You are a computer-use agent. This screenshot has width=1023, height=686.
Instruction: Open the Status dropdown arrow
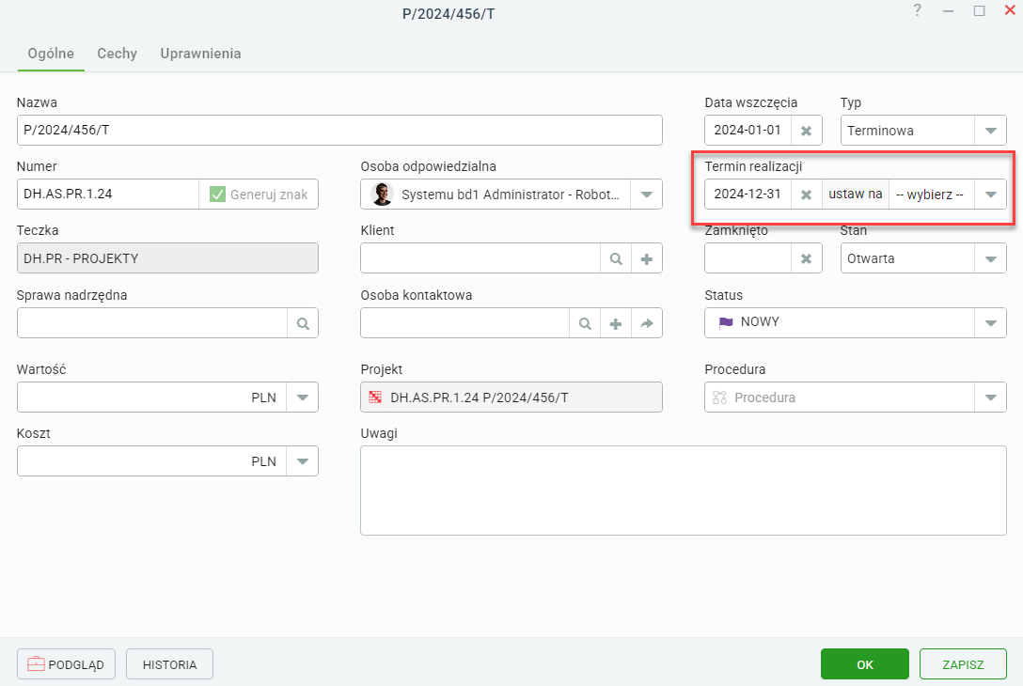coord(990,322)
